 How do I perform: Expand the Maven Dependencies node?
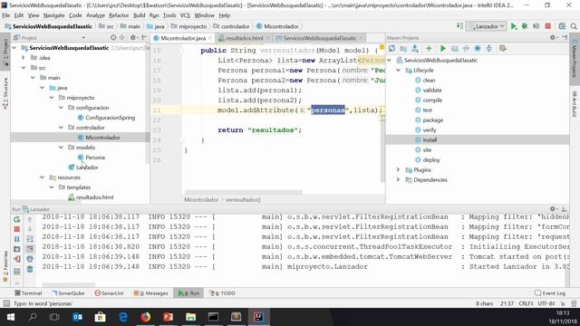399,179
